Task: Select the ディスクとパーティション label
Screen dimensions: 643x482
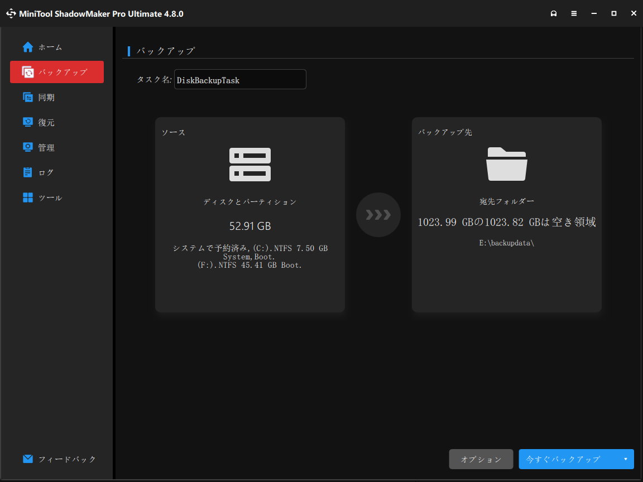Action: (249, 201)
